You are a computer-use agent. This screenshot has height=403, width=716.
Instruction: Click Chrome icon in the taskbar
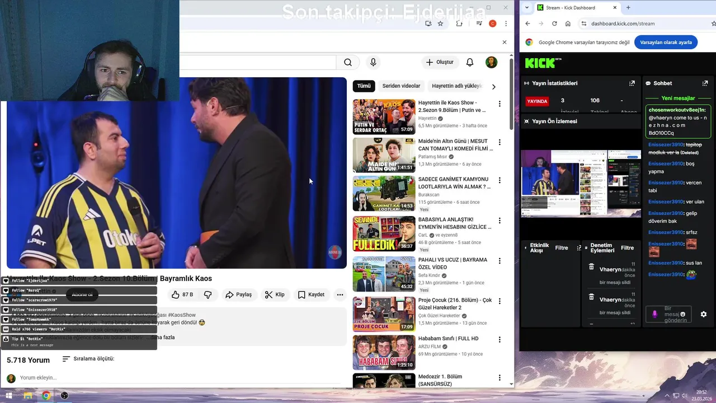pos(46,396)
